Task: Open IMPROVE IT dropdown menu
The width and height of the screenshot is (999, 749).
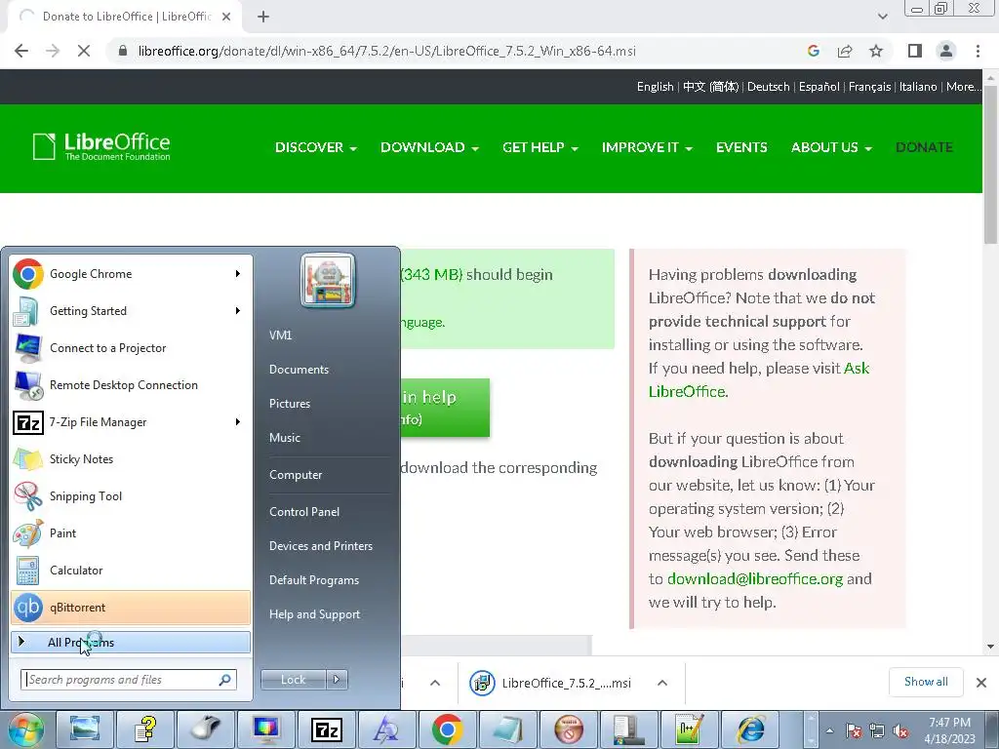Action: (647, 147)
